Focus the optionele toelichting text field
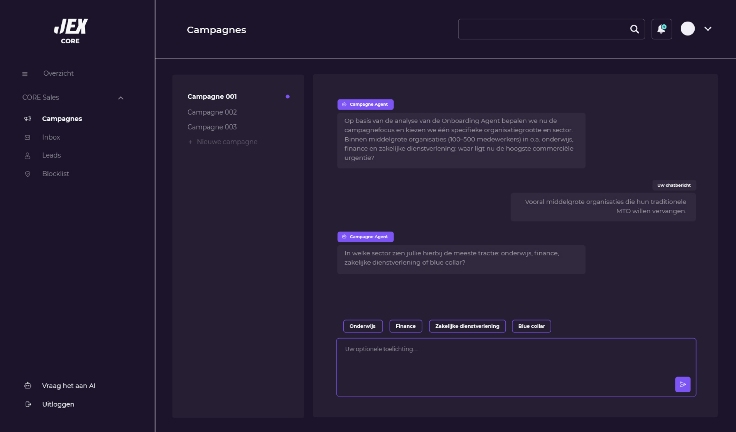 (501, 363)
